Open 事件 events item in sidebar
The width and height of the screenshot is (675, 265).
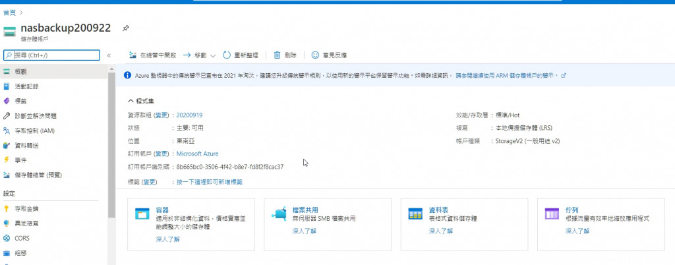point(53,160)
